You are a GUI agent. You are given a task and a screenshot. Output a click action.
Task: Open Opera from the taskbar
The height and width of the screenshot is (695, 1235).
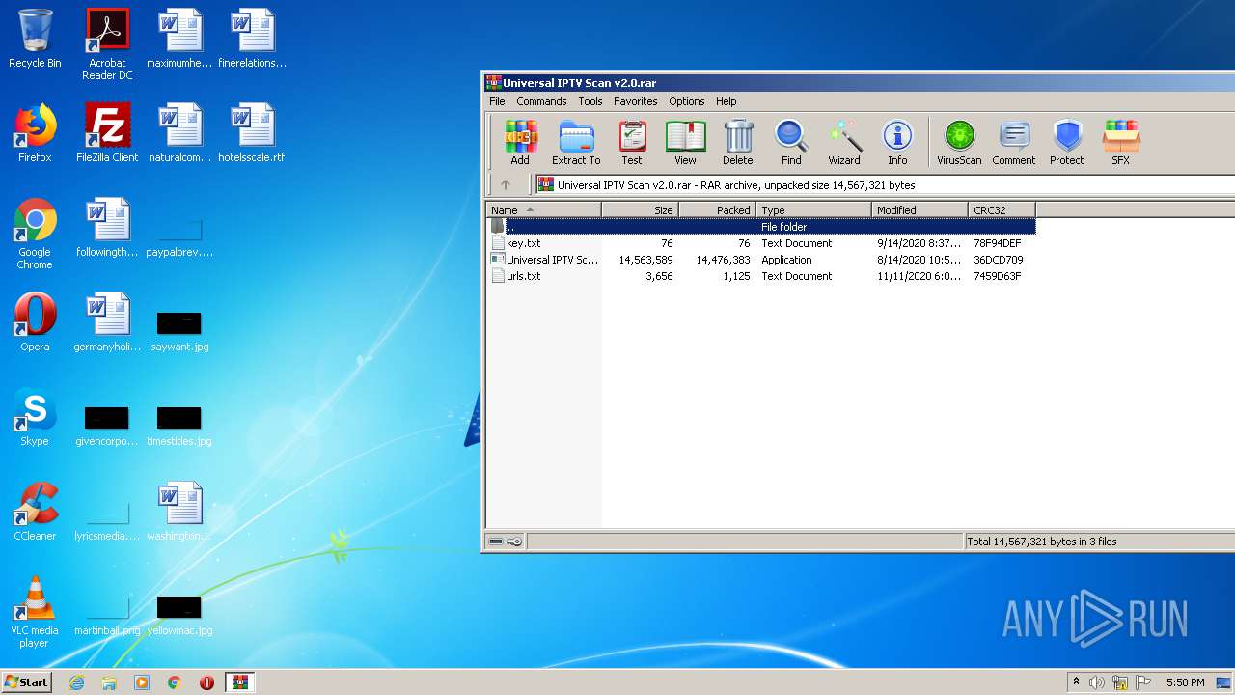coord(206,682)
